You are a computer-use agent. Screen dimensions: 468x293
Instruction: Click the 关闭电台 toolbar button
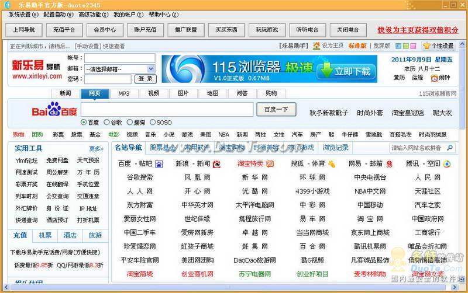coord(348,30)
